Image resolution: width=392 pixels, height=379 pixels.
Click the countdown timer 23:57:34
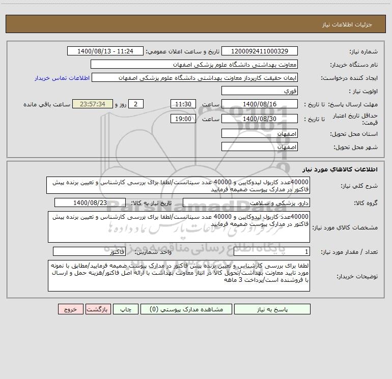[x=93, y=104]
